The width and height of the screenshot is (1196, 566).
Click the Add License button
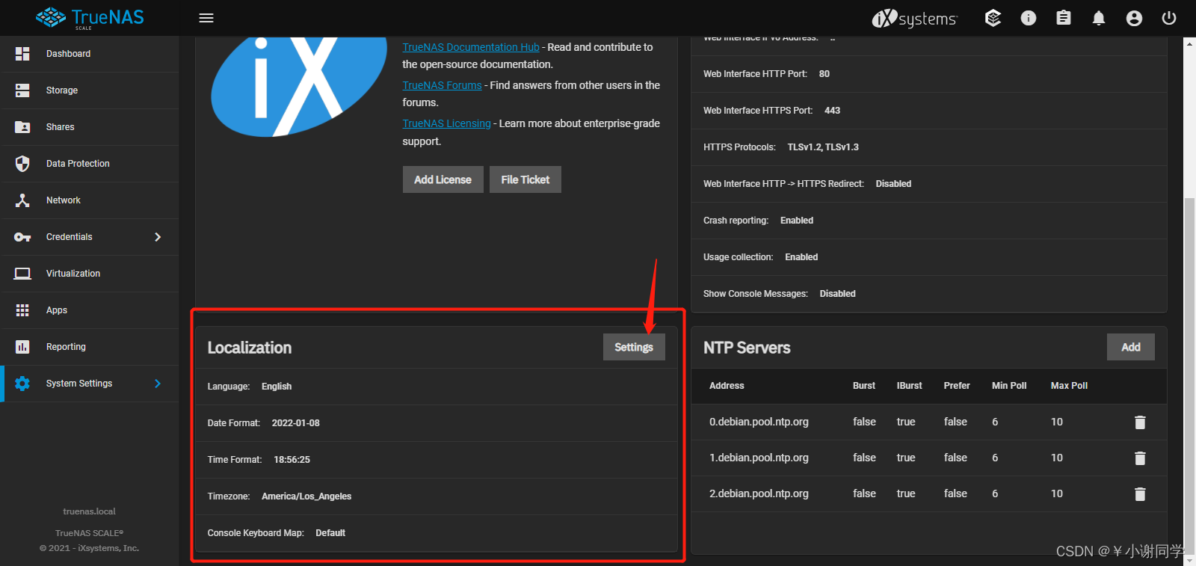click(x=443, y=179)
